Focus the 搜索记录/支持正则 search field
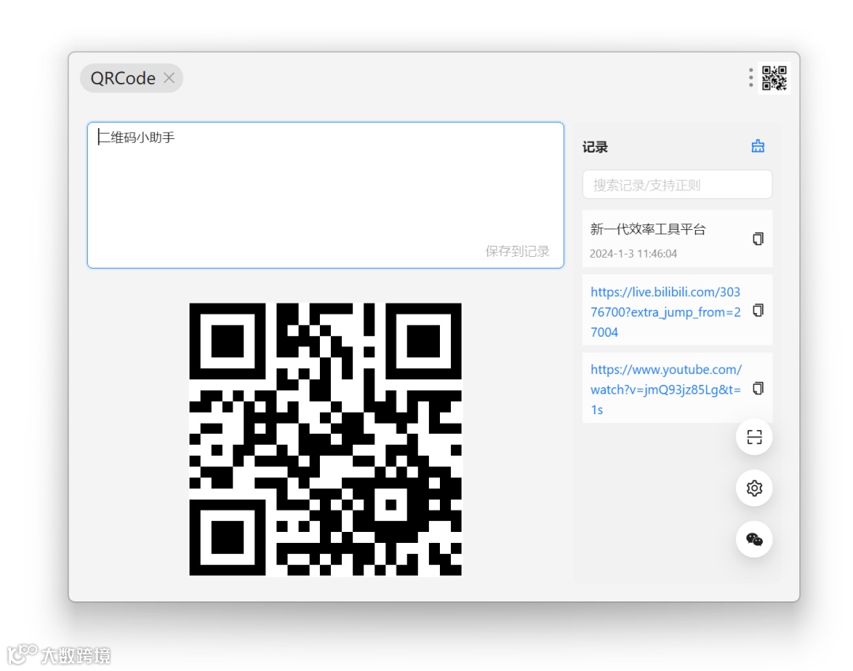Viewport: 853px width, 671px height. coord(678,185)
